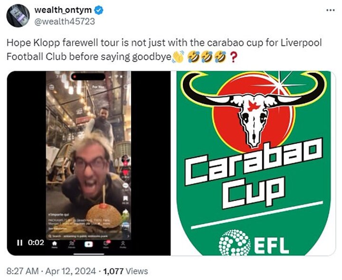
Task: Click the blue verified badge
Action: click(99, 10)
